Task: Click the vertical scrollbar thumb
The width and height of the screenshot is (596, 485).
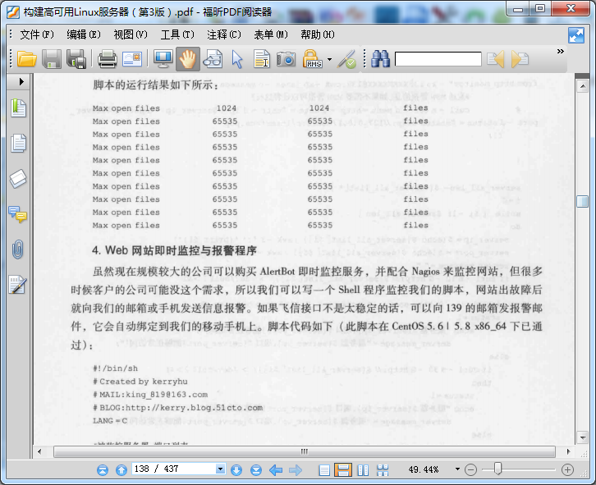Action: (x=582, y=201)
